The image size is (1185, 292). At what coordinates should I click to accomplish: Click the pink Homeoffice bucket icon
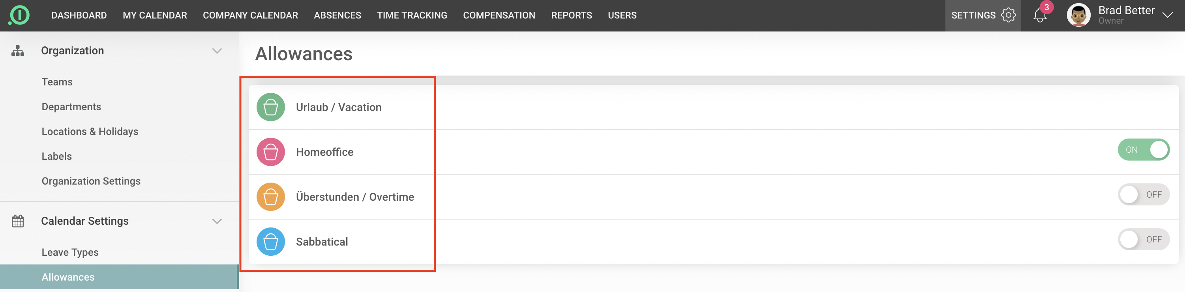point(270,152)
